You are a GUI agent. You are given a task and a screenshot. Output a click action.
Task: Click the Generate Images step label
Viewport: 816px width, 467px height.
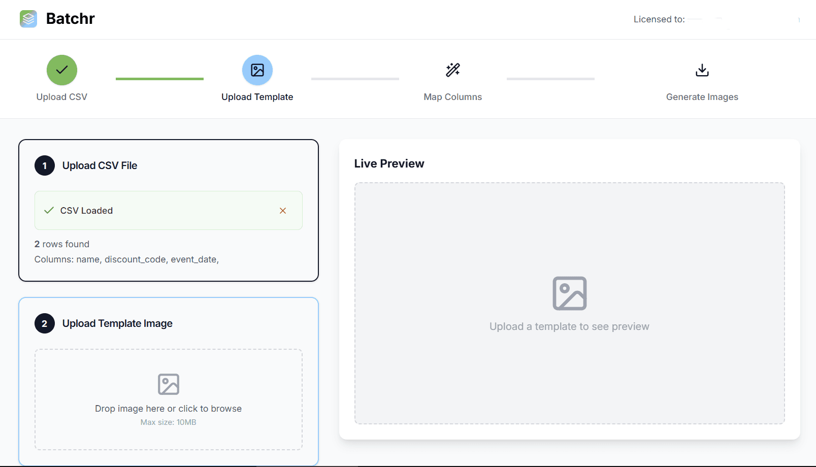tap(702, 96)
